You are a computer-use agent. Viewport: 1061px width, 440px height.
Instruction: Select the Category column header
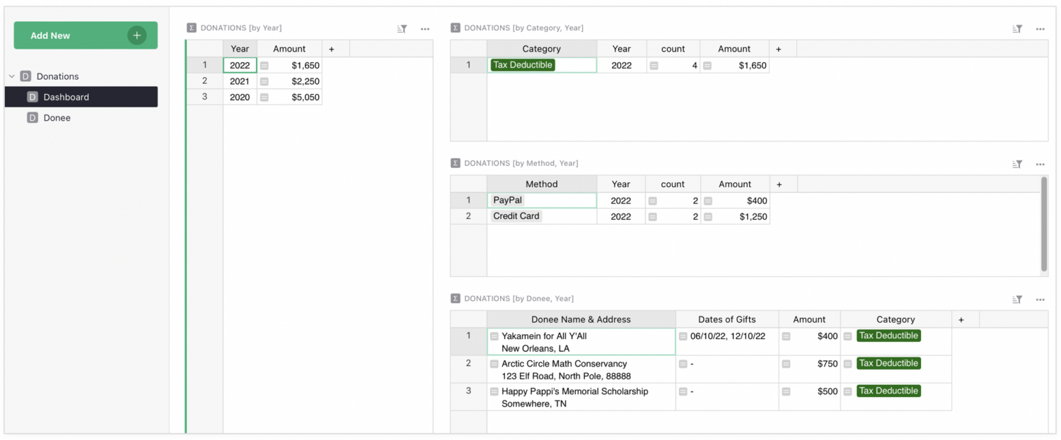coord(542,49)
